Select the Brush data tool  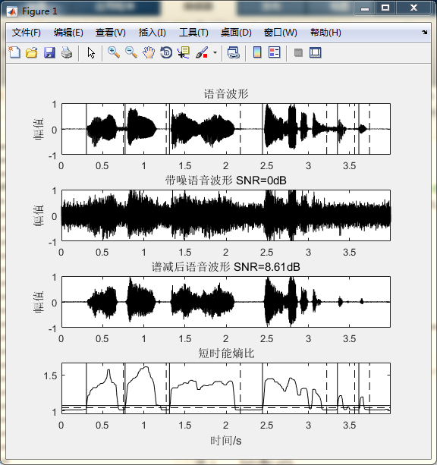tap(202, 53)
